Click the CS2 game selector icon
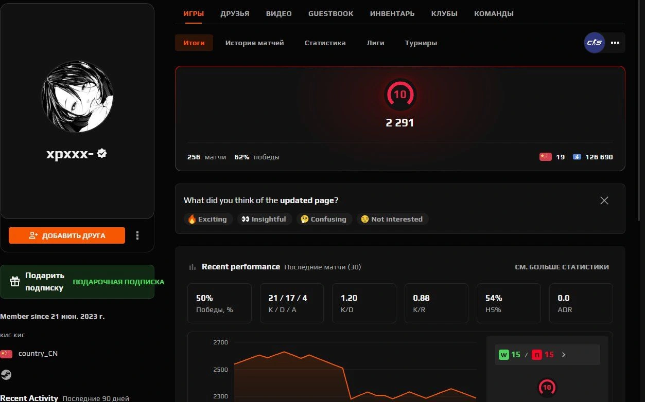The width and height of the screenshot is (645, 402). tap(595, 43)
